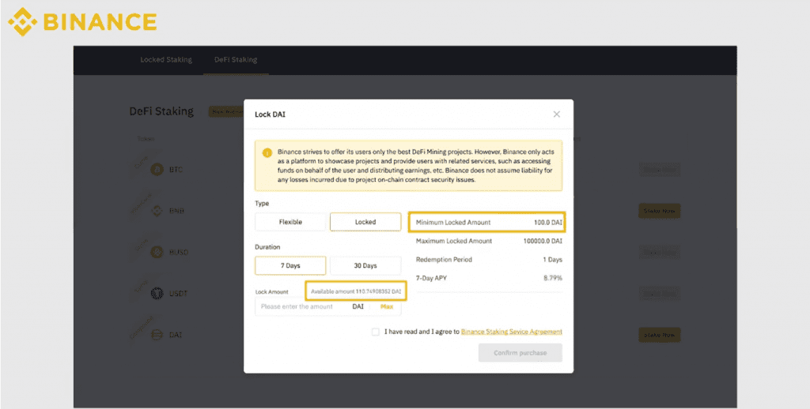Click Stake Now for USDT

coord(659,293)
